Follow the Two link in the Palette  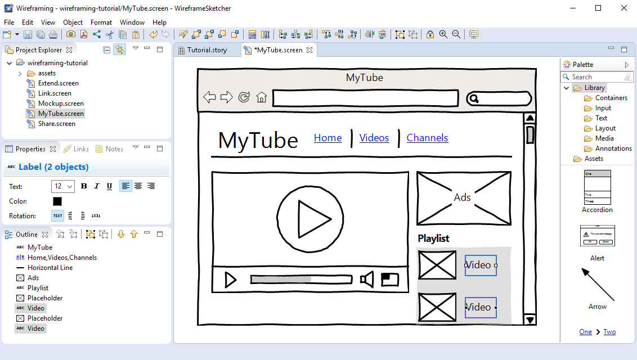click(x=609, y=332)
